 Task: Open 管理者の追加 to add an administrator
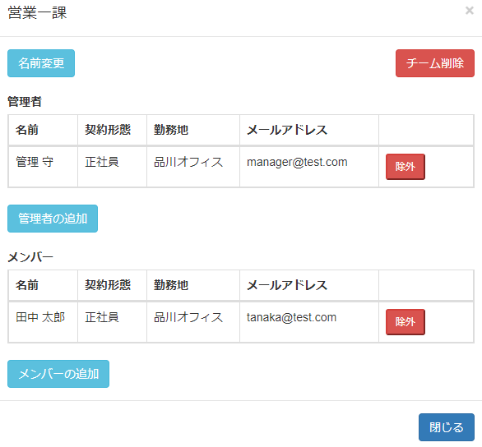[53, 219]
